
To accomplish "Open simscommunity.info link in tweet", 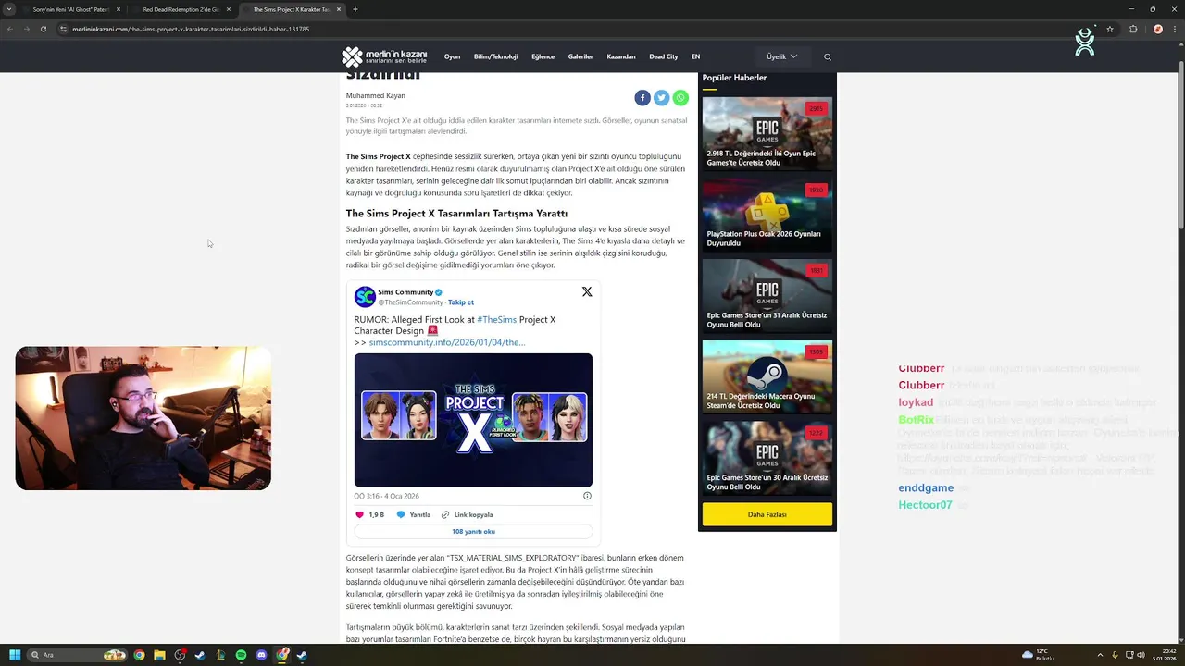I will (446, 342).
